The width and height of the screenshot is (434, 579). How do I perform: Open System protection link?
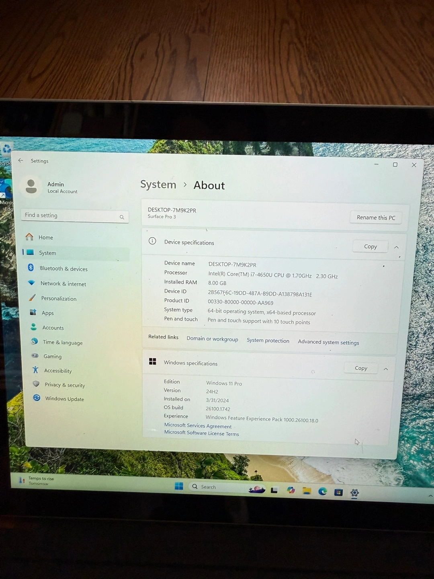tap(268, 341)
